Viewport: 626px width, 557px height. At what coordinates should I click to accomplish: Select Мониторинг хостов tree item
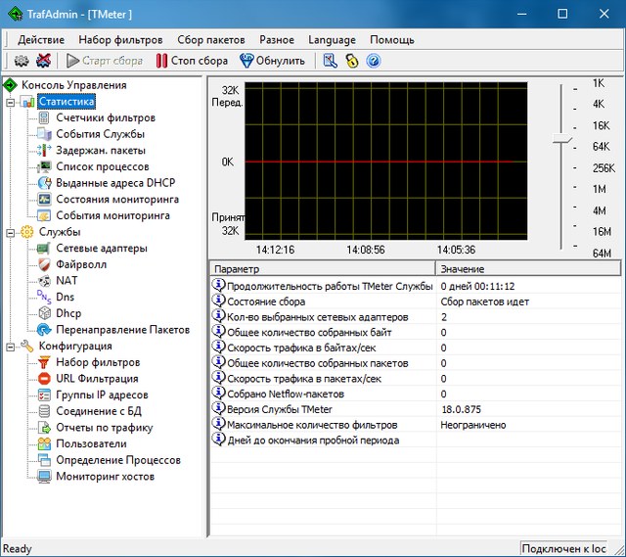105,477
